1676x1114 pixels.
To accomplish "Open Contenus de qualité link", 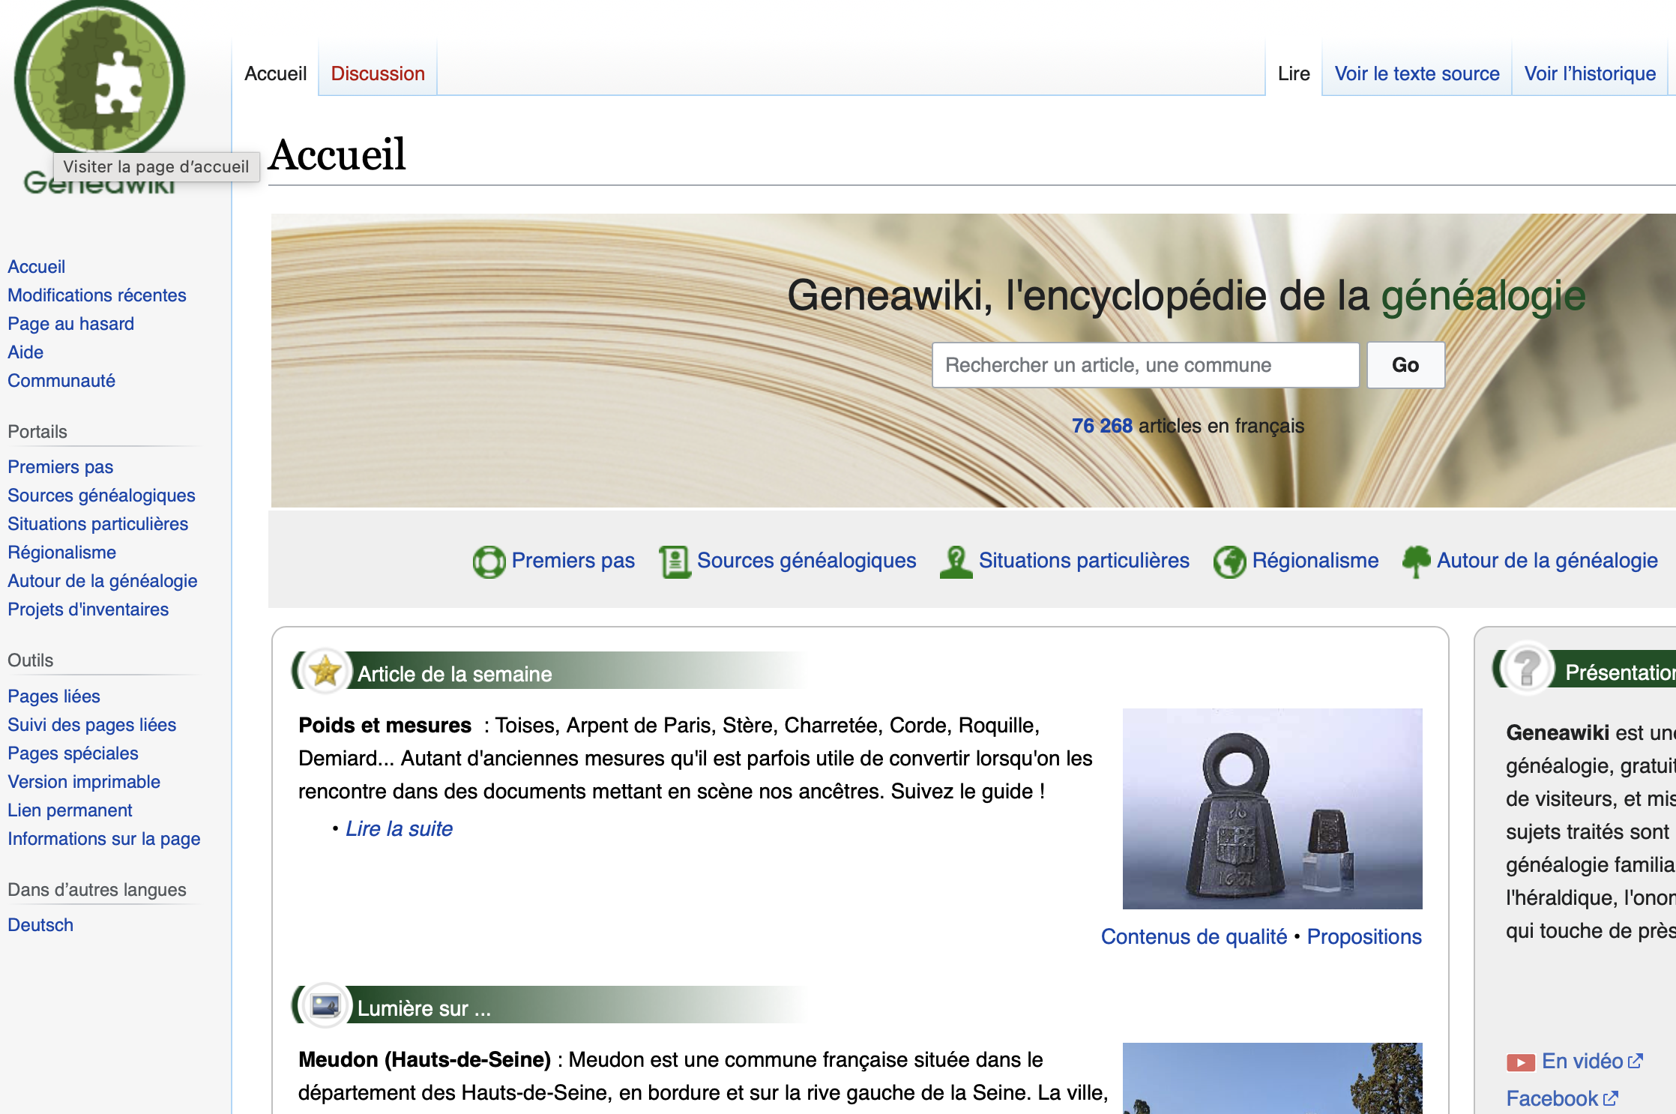I will [x=1193, y=937].
